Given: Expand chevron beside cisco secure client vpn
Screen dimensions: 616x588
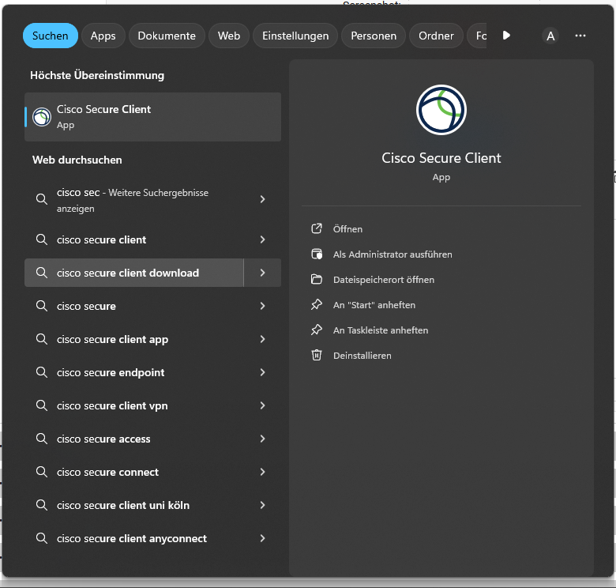Looking at the screenshot, I should (x=262, y=405).
